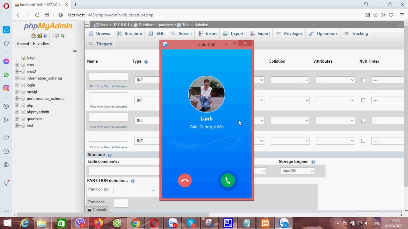Open phpMyAdmin documentation blue help icon
Image resolution: width=408 pixels, height=229 pixels.
45,36
